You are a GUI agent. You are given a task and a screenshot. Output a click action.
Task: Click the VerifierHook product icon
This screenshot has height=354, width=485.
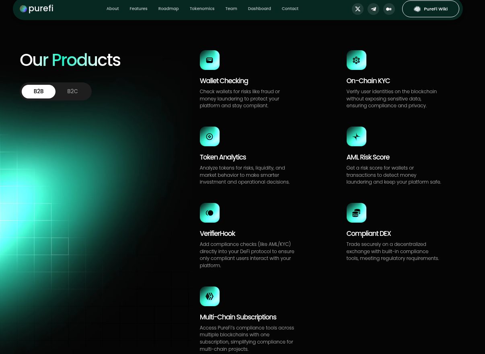click(x=210, y=213)
